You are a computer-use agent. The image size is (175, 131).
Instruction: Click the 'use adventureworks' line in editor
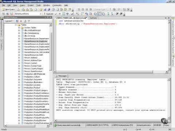71,21
